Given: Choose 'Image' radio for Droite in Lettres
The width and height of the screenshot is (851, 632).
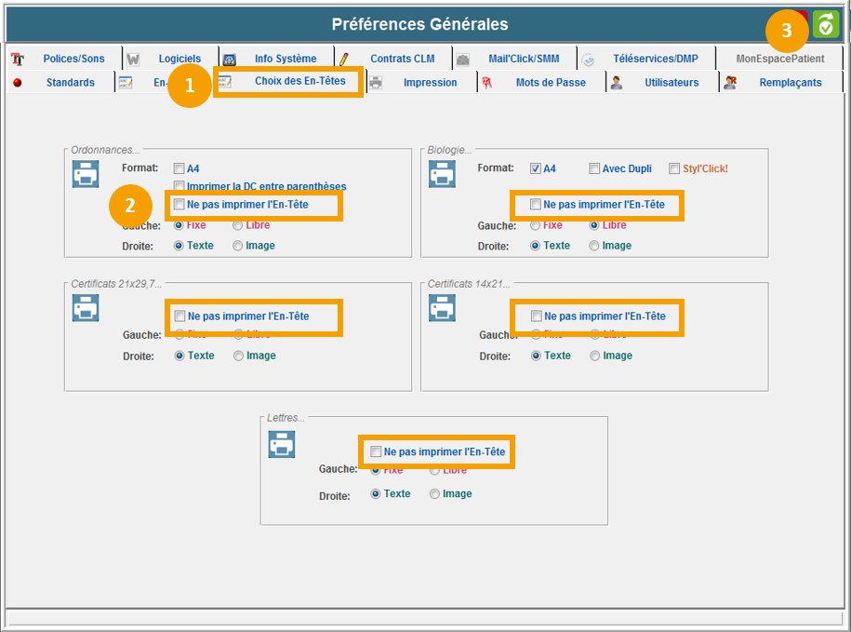Looking at the screenshot, I should point(434,494).
